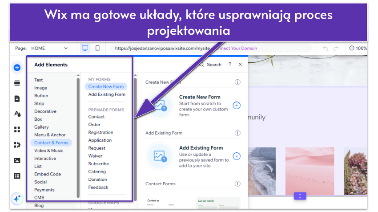Choose Order premade form
Image resolution: width=378 pixels, height=212 pixels.
pos(94,125)
